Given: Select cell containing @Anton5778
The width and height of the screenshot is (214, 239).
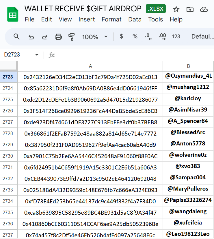Looking at the screenshot, I should click(x=188, y=145).
